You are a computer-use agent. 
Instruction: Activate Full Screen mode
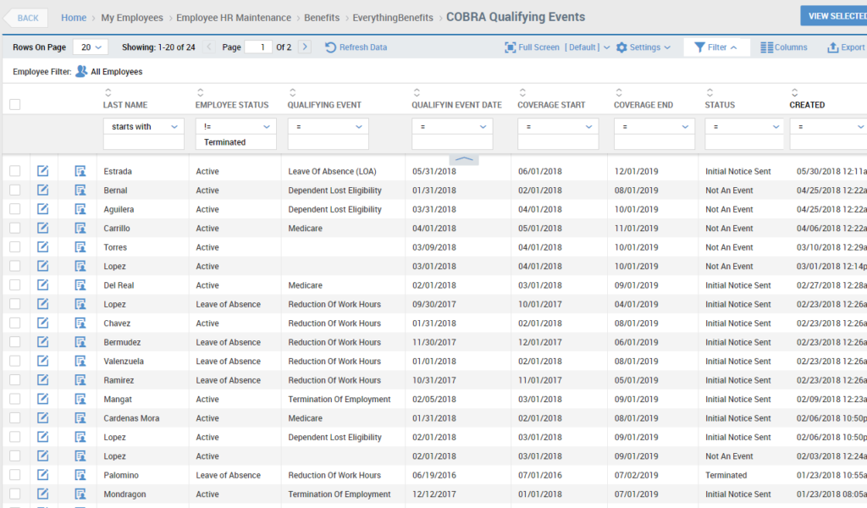[532, 47]
